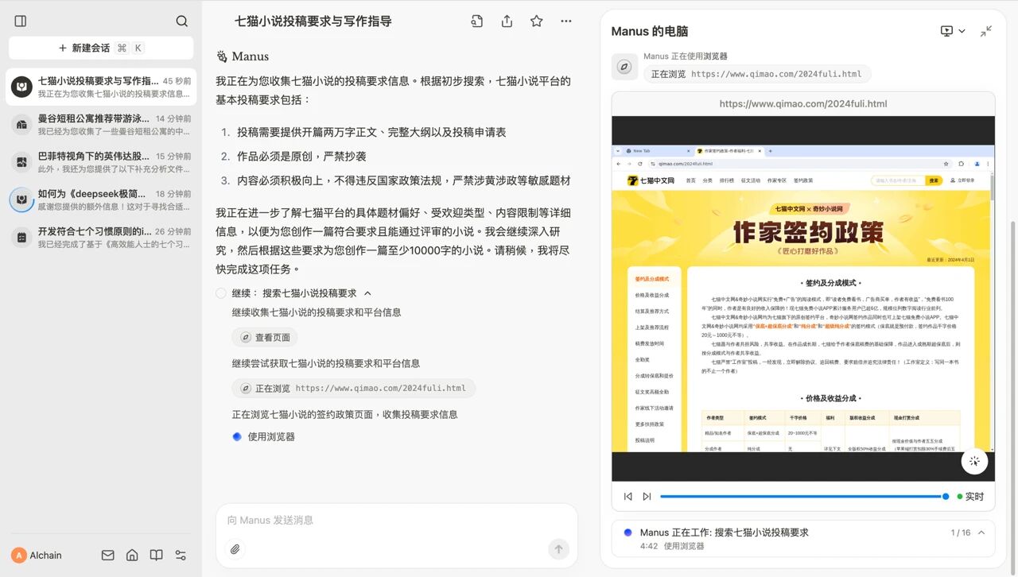
Task: Click the browser preview screenshot thumbnail
Action: pyautogui.click(x=803, y=299)
